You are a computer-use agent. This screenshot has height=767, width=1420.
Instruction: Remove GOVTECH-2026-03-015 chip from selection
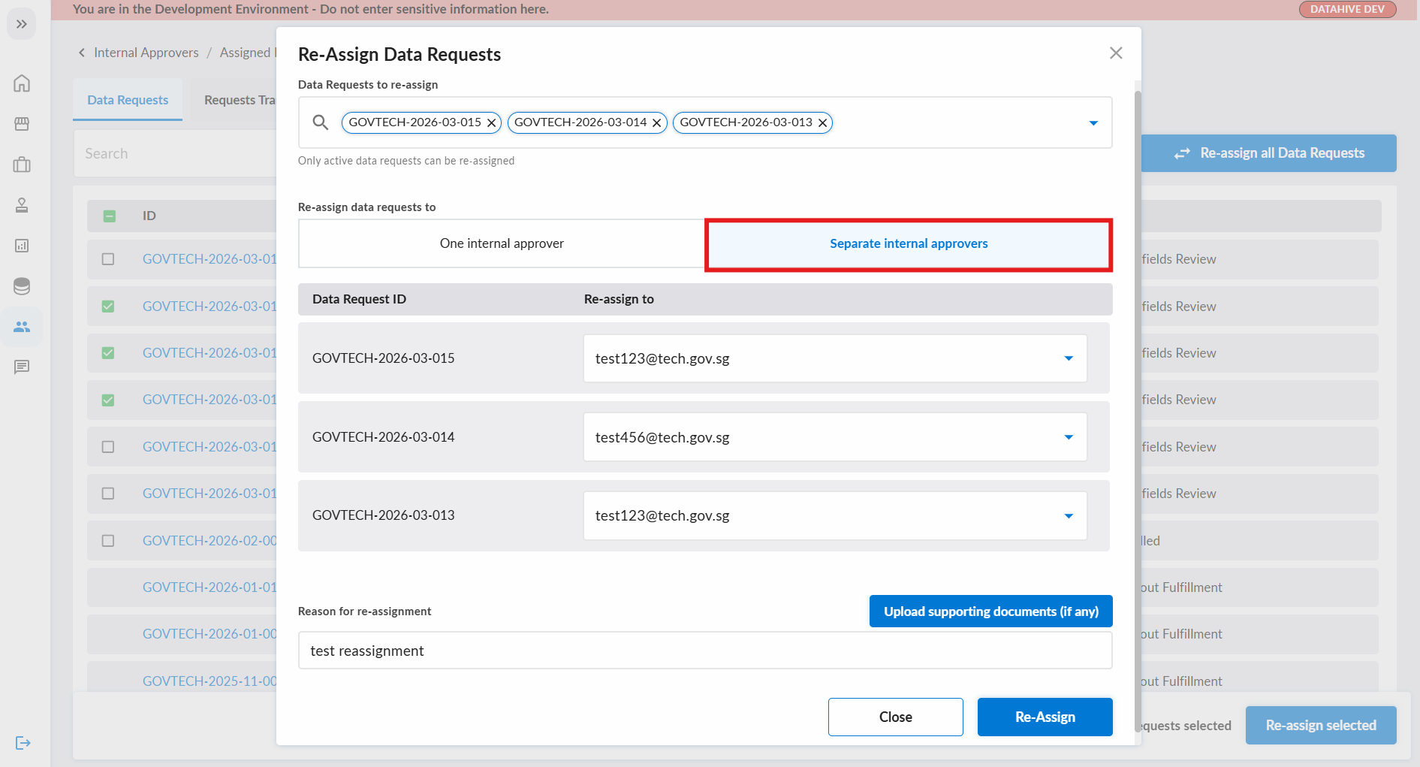pos(491,122)
